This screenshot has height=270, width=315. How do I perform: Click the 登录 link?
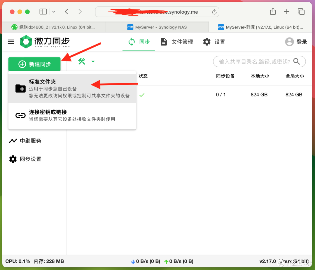click(x=302, y=42)
